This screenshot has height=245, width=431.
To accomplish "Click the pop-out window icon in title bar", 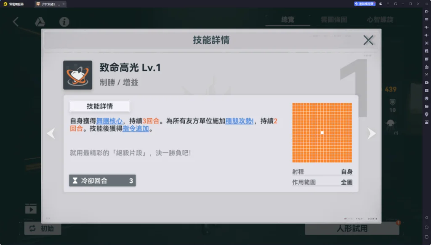I will (x=396, y=4).
